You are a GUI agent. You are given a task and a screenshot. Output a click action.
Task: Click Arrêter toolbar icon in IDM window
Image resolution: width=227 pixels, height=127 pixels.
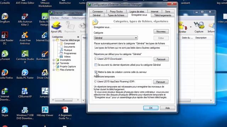pyautogui.click(x=182, y=27)
